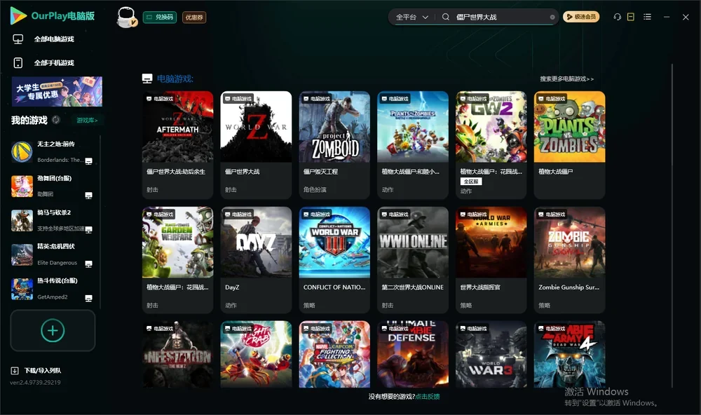
Task: Select World War Z Aftermath cover
Action: [177, 127]
